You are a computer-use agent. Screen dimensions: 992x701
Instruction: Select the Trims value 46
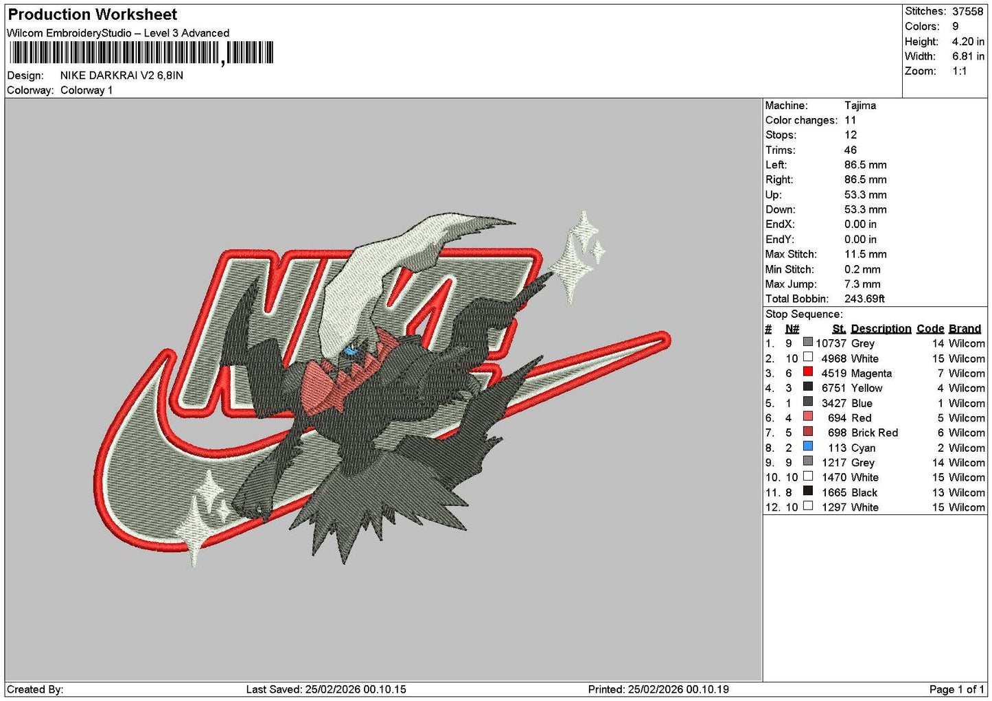point(851,150)
